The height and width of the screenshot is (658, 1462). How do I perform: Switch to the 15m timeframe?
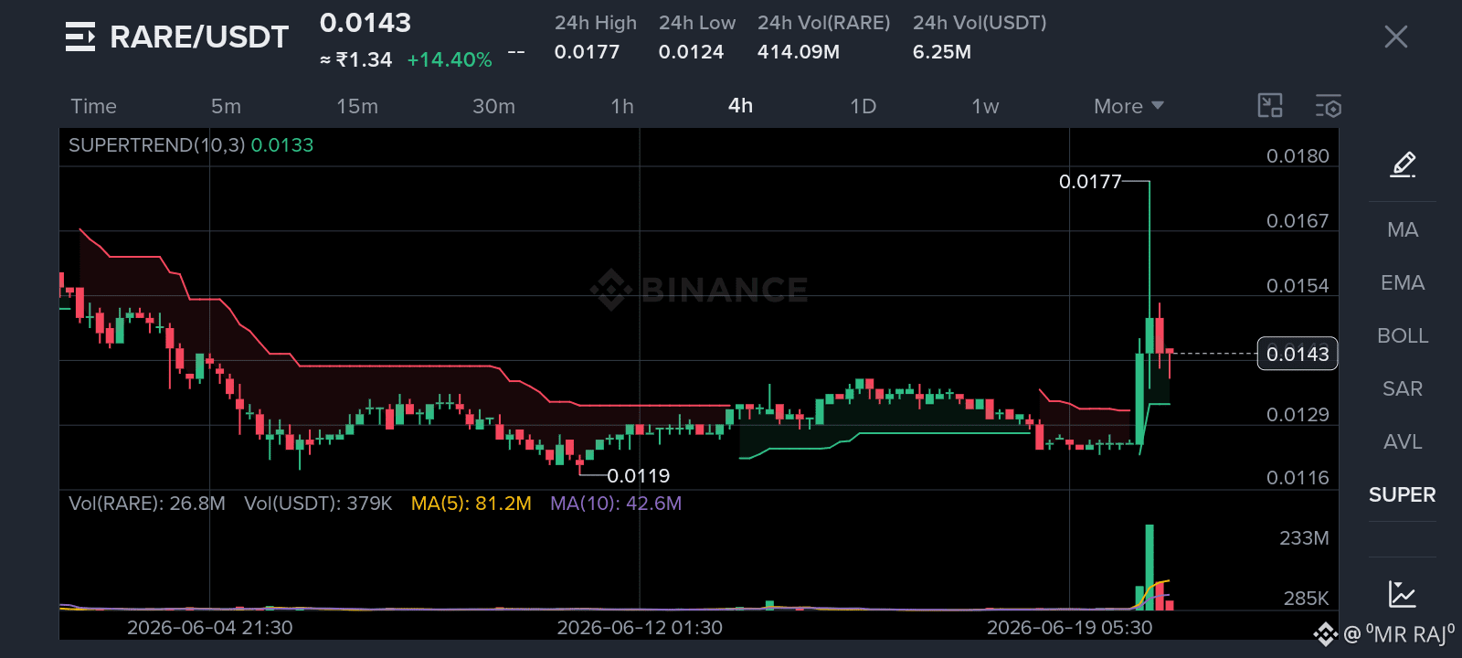point(357,106)
